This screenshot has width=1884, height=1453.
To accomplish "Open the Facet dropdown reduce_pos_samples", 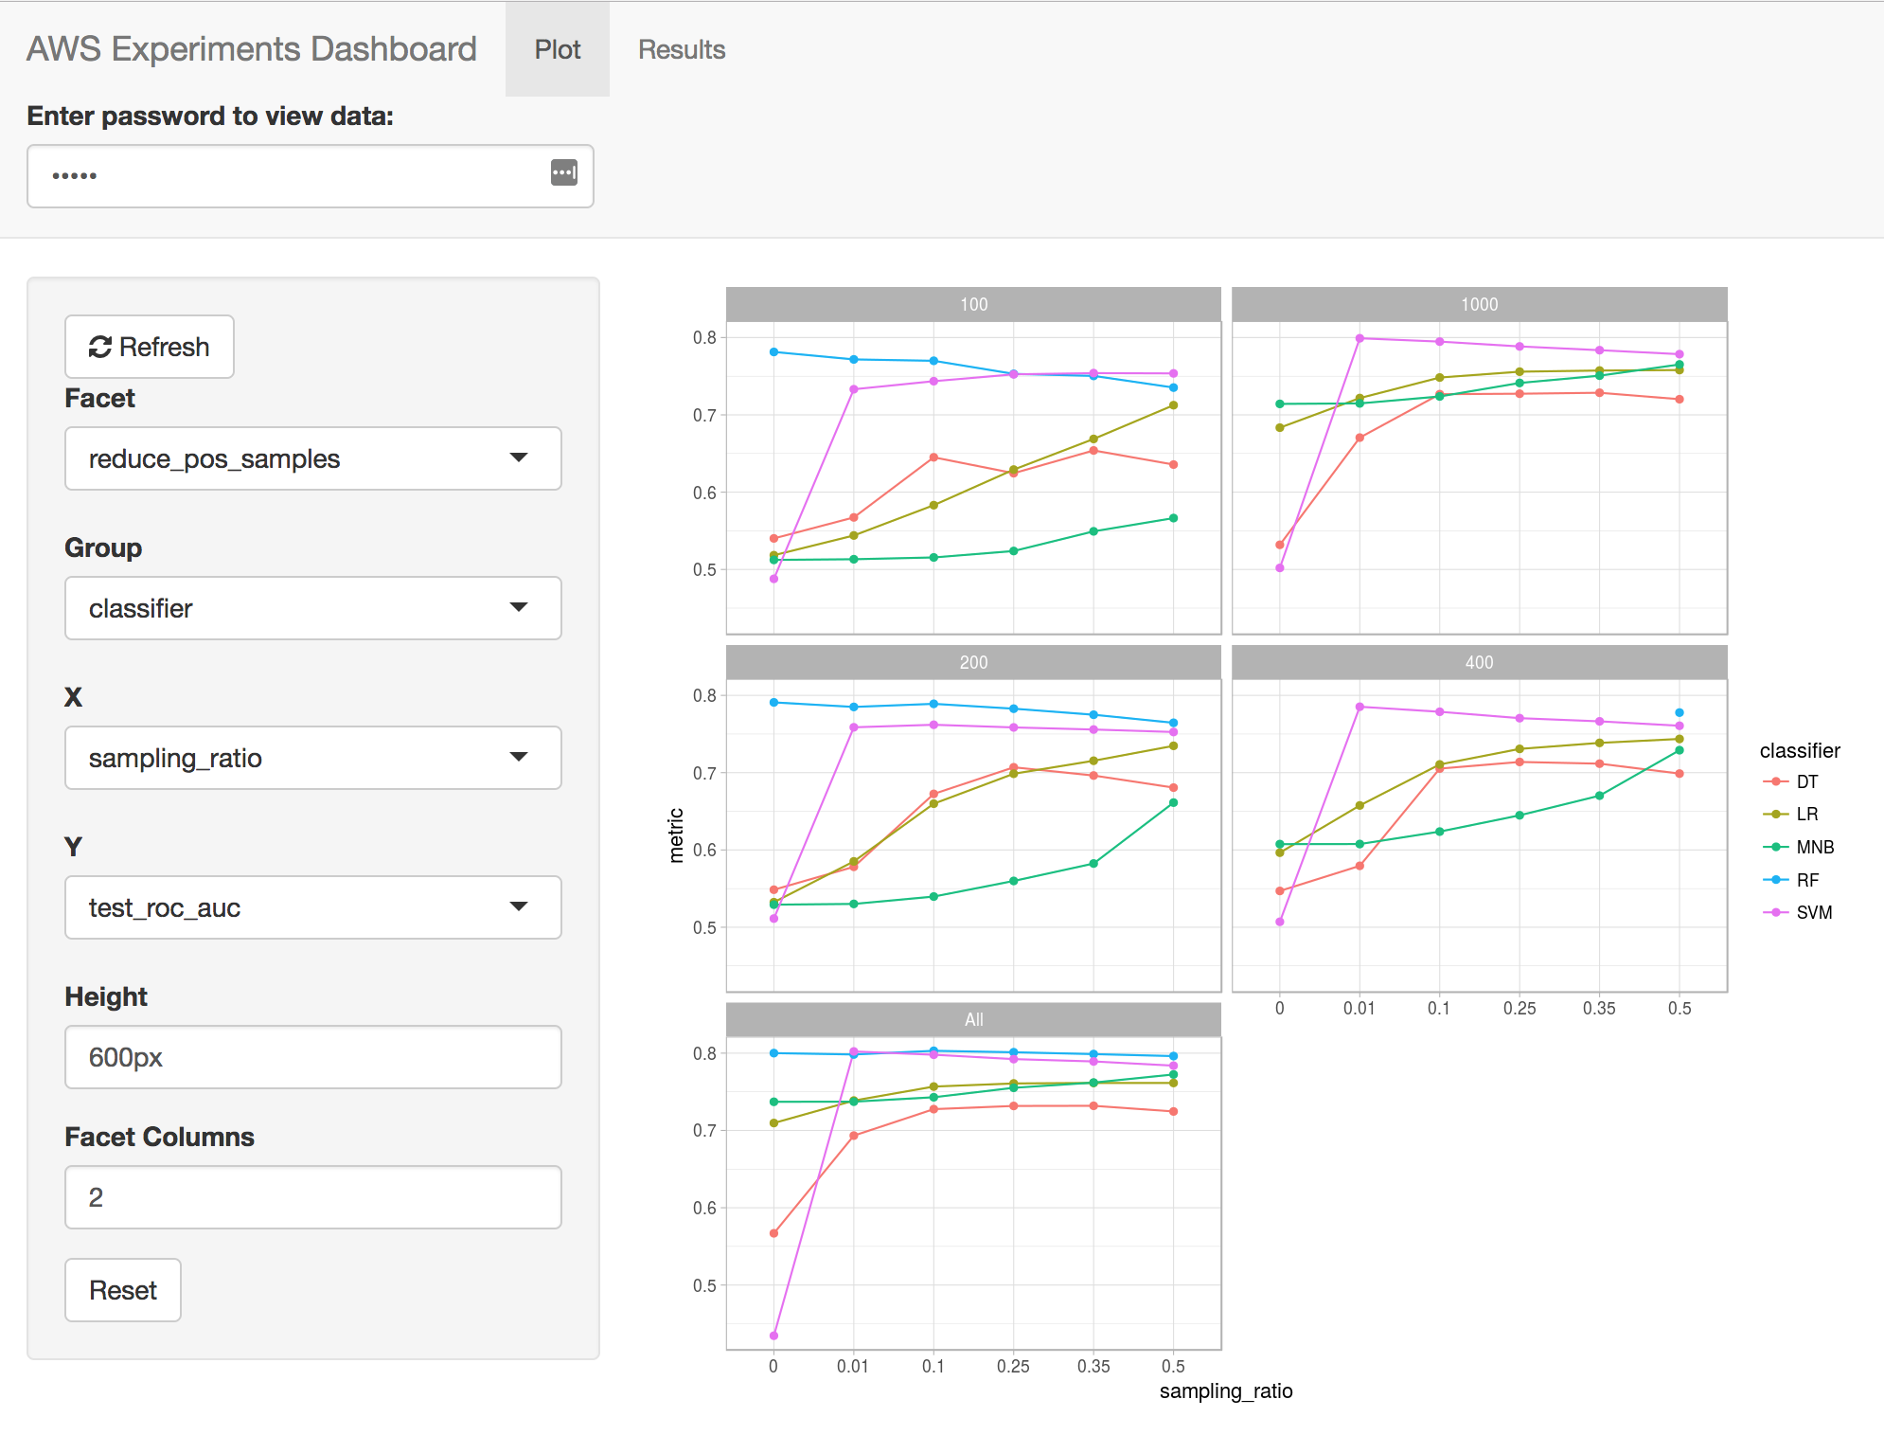I will click(x=312, y=458).
